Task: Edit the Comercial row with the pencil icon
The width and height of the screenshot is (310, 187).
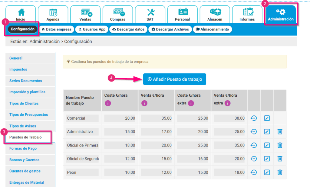Action: (267, 118)
